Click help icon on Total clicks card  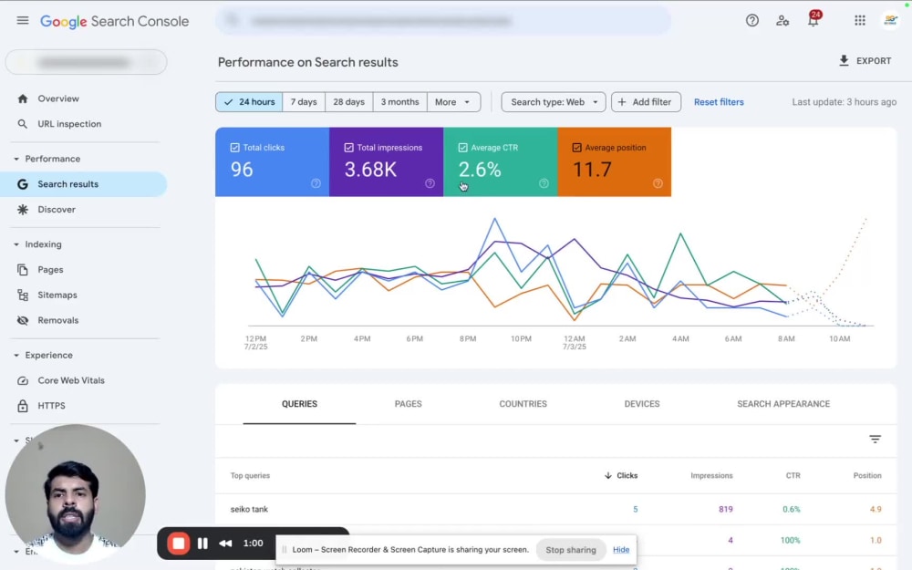click(x=316, y=183)
